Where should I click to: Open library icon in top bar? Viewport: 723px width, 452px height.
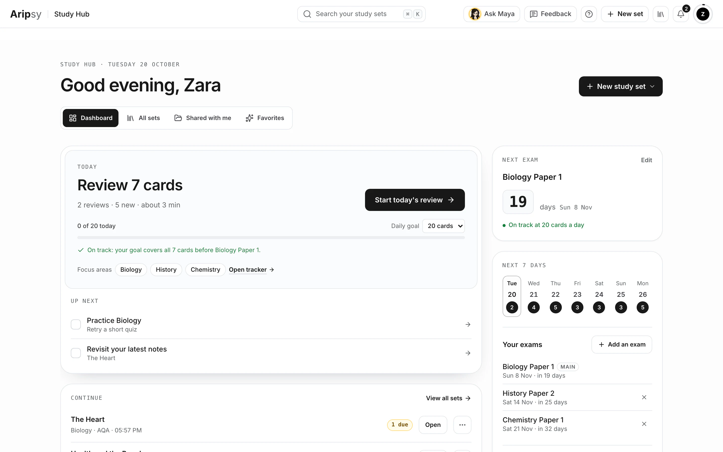(660, 14)
